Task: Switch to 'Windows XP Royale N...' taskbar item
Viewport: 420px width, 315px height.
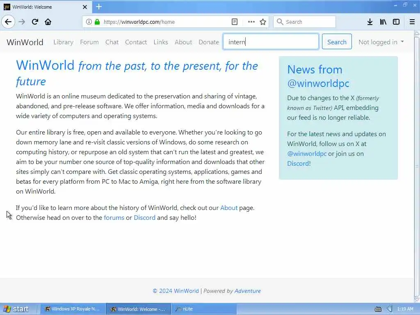Action: tap(73, 309)
